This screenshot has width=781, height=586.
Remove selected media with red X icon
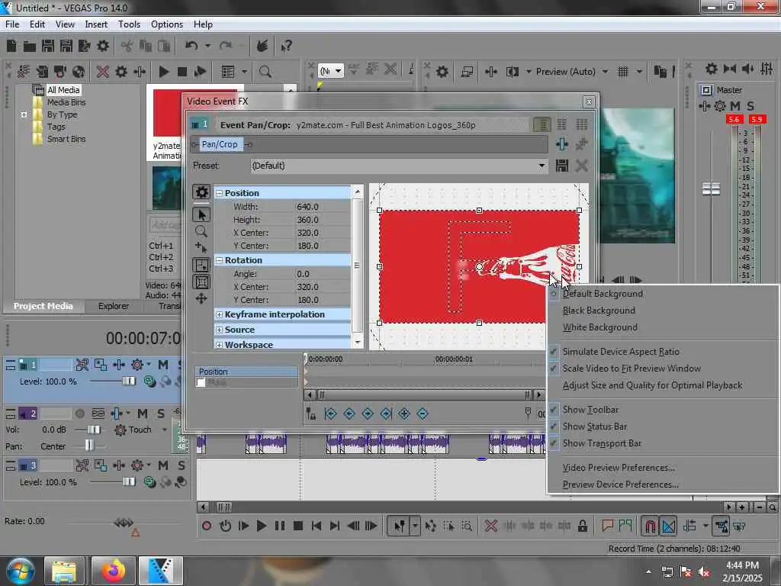[x=103, y=72]
